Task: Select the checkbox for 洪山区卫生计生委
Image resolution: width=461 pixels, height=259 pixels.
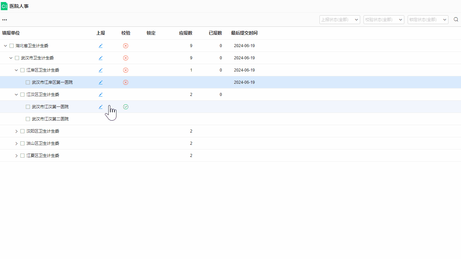Action: coord(22,143)
